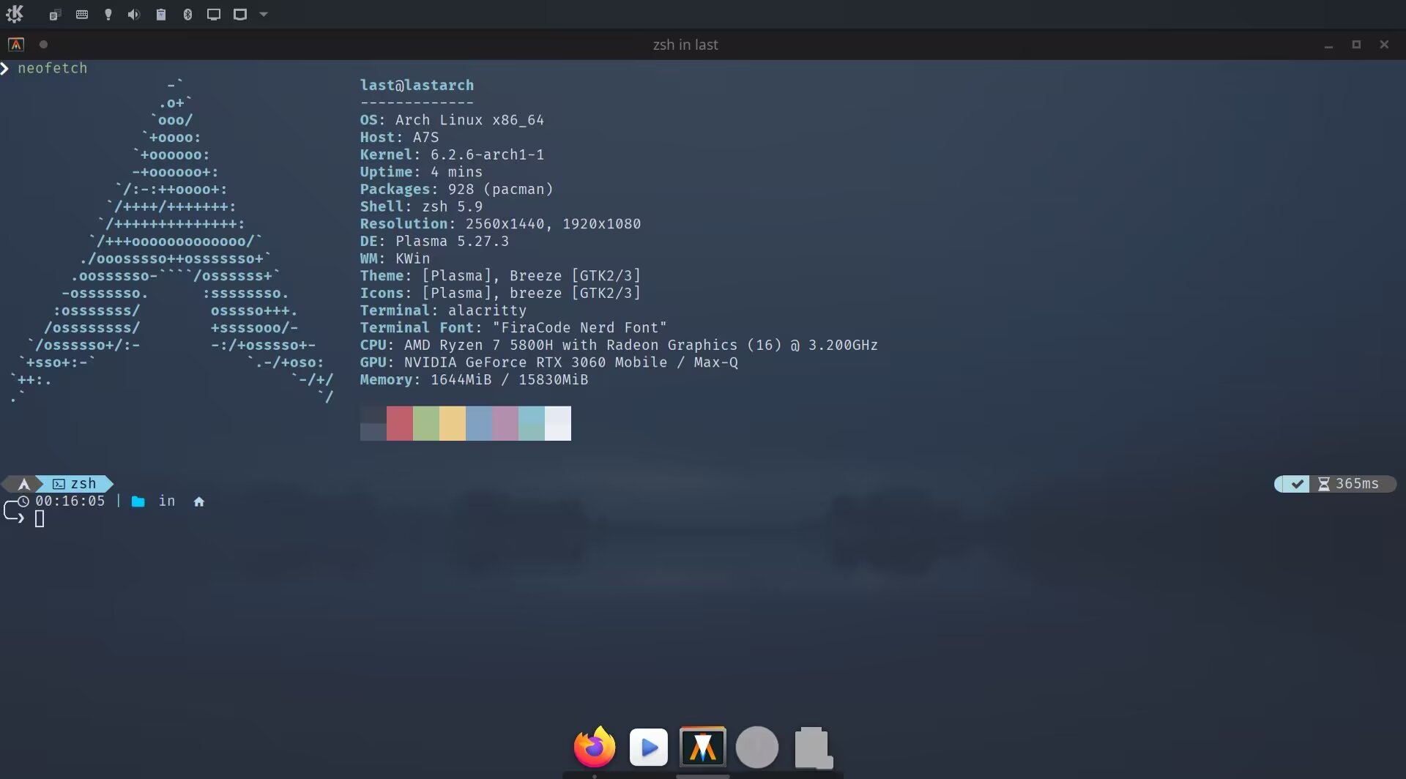Click the Arch logo prompt segment
Image resolution: width=1406 pixels, height=779 pixels.
tap(23, 484)
